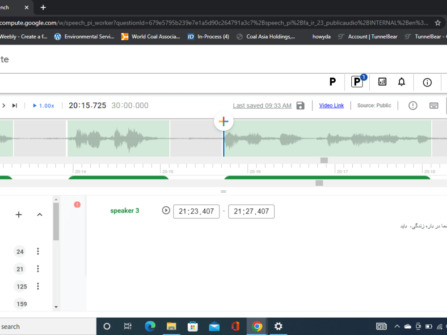Collapse the segment list with the chevron
This screenshot has width=447, height=335.
[x=39, y=214]
